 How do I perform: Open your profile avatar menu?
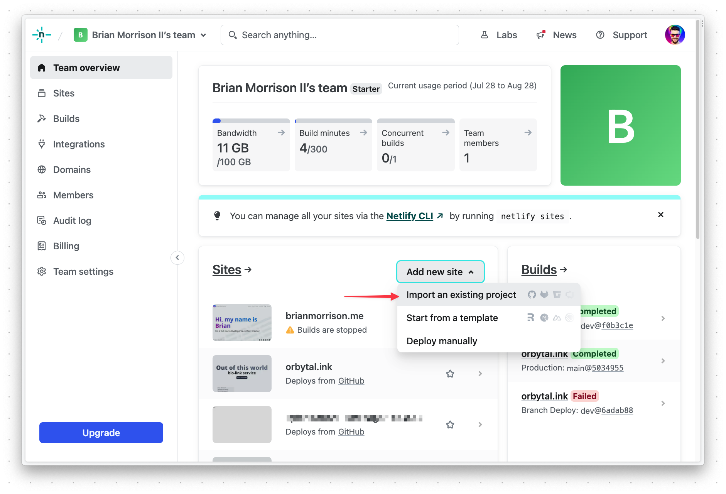coord(675,35)
